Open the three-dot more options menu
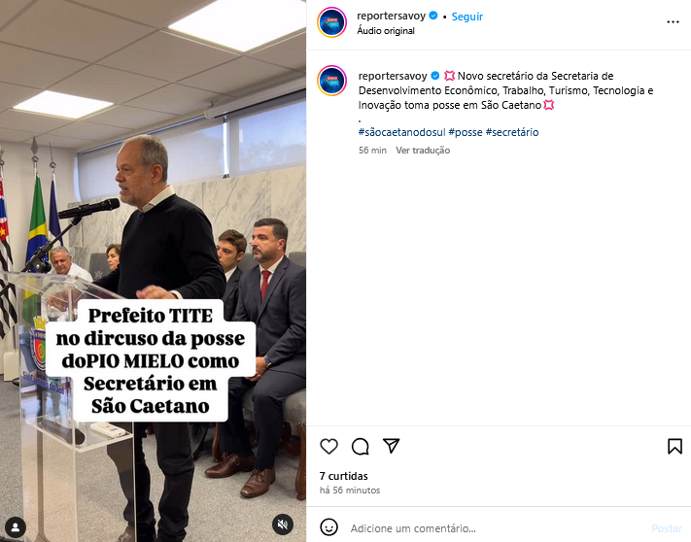Screen dimensions: 691x542 [x=673, y=22]
